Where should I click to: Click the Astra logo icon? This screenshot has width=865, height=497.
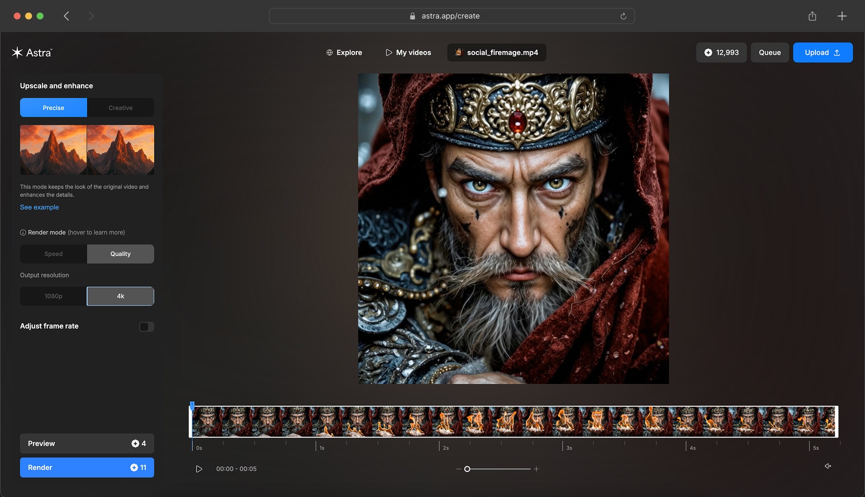pyautogui.click(x=18, y=52)
